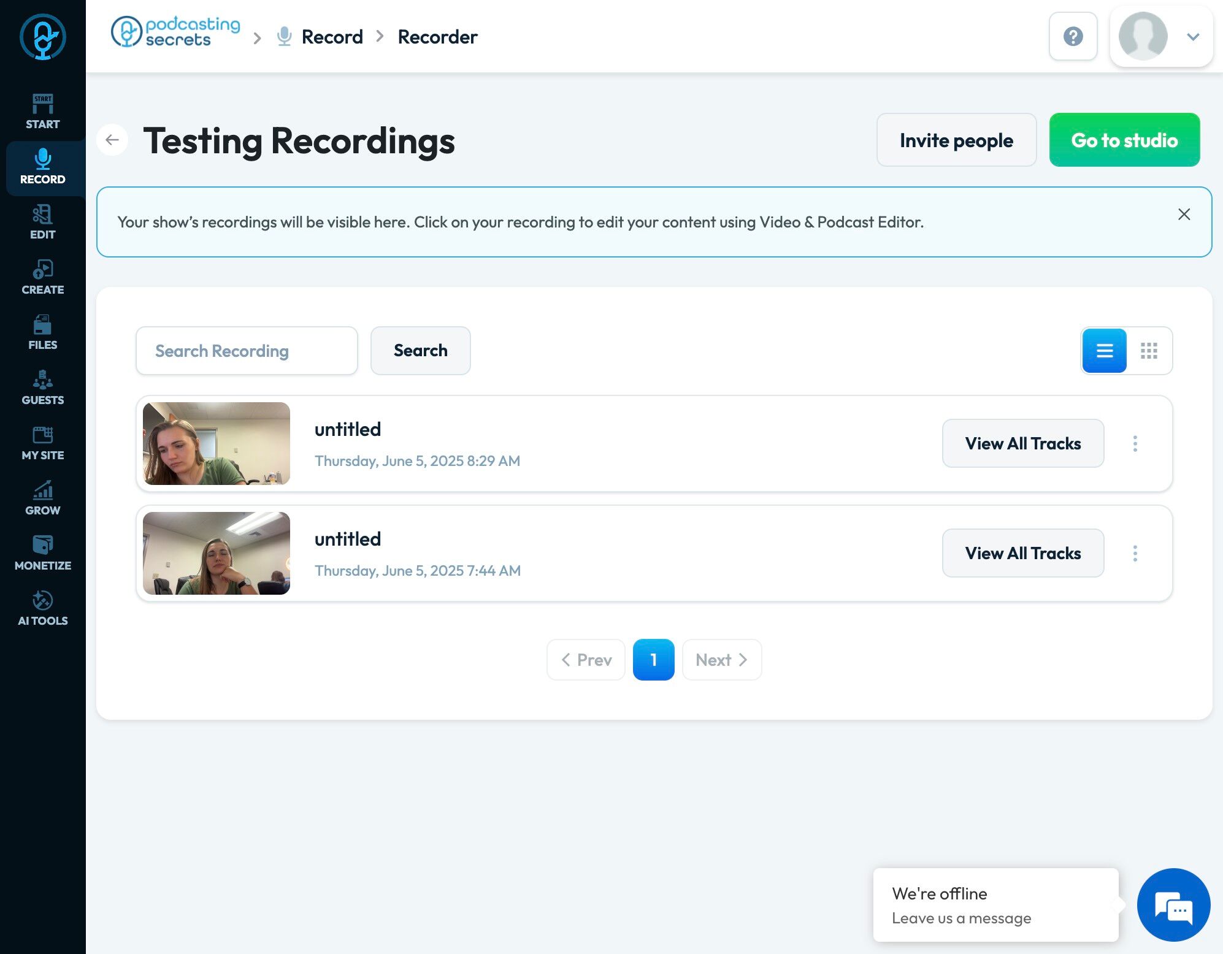Switch to grid view layout
The width and height of the screenshot is (1223, 954).
(x=1149, y=351)
